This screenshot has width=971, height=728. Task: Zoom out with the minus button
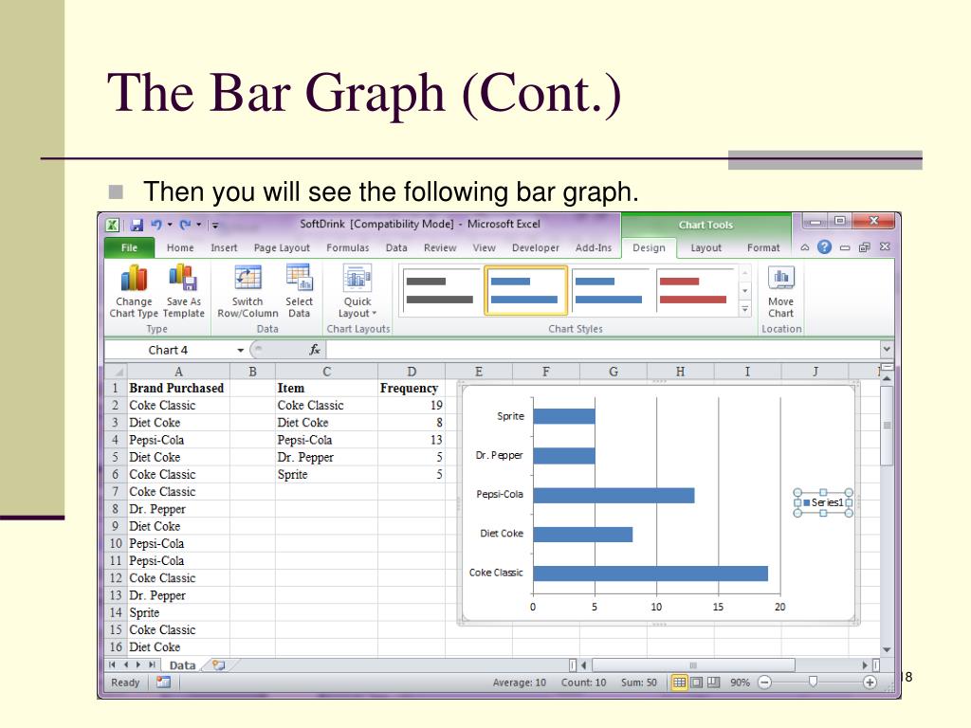point(765,682)
